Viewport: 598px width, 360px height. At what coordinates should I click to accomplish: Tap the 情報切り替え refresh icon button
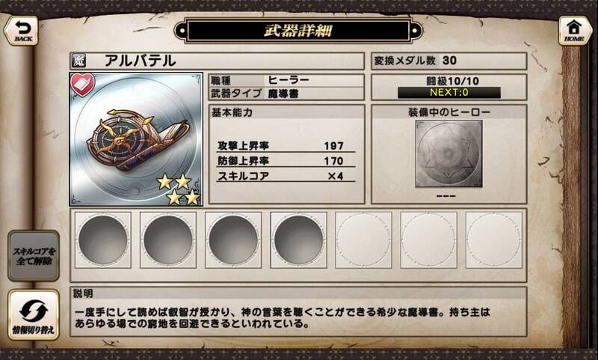pos(34,314)
